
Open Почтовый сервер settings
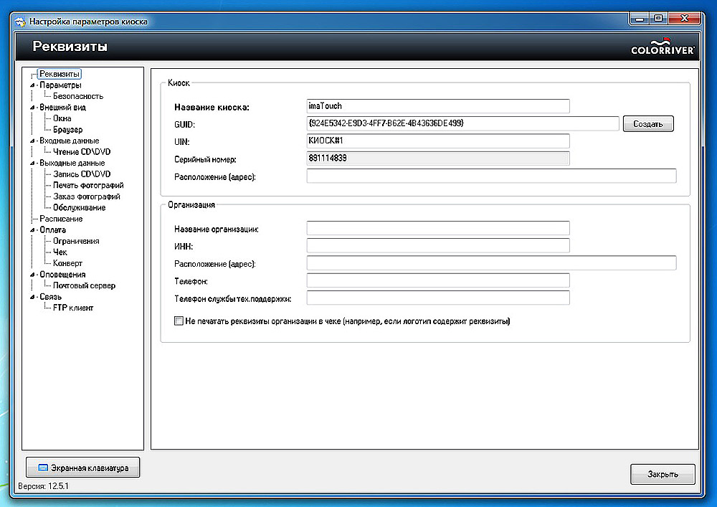(x=84, y=286)
